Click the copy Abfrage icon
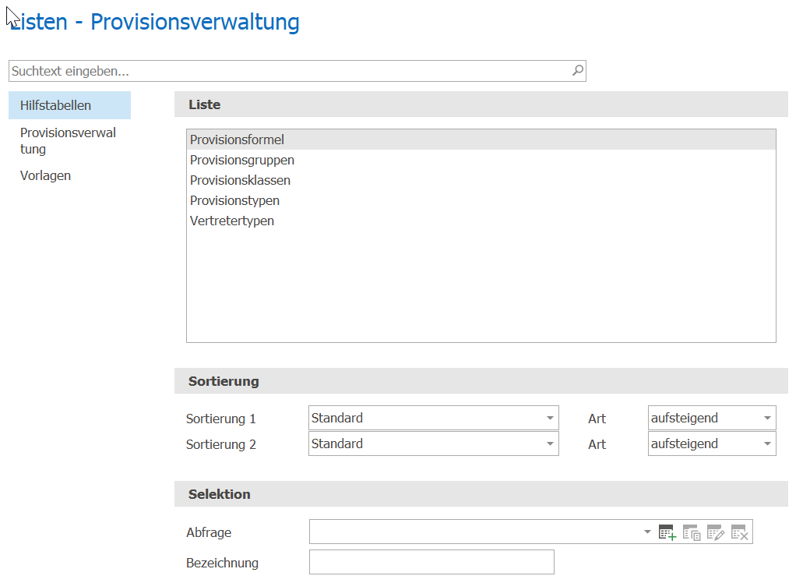 coord(691,532)
